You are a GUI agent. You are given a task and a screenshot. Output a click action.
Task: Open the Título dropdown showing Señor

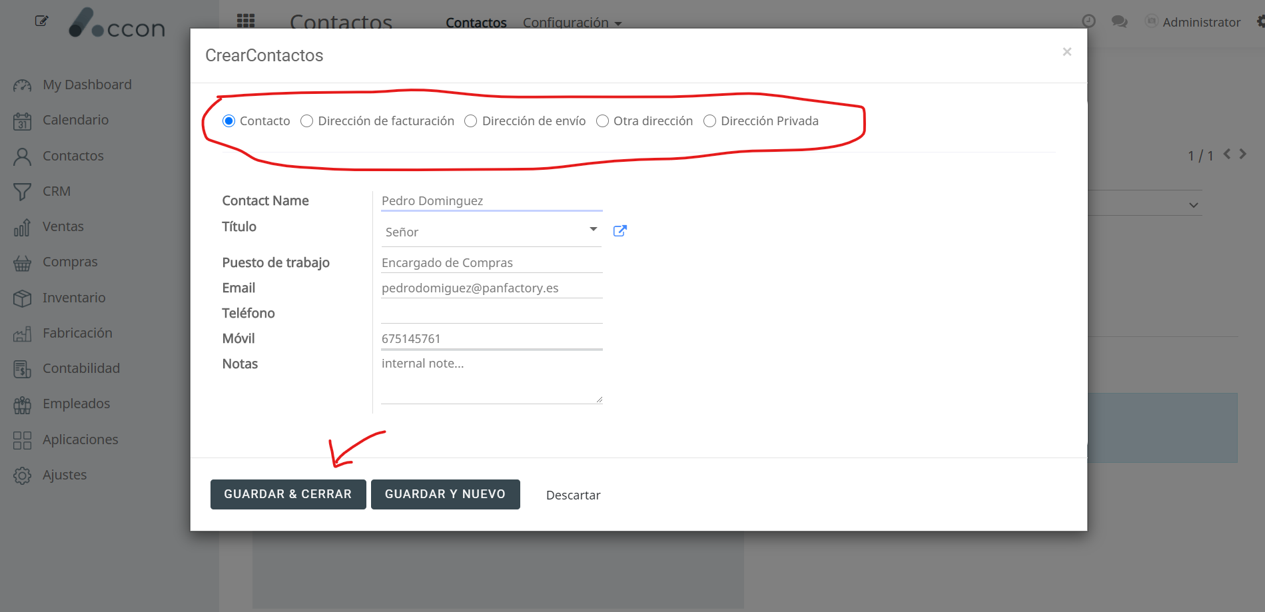[492, 232]
